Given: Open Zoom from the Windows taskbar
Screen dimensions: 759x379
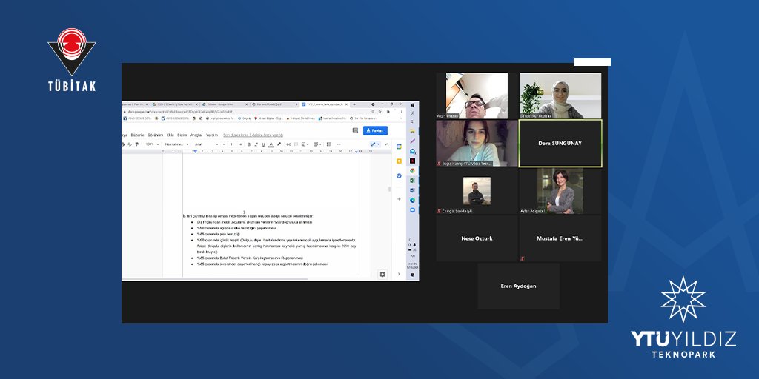Looking at the screenshot, I should tap(412, 209).
